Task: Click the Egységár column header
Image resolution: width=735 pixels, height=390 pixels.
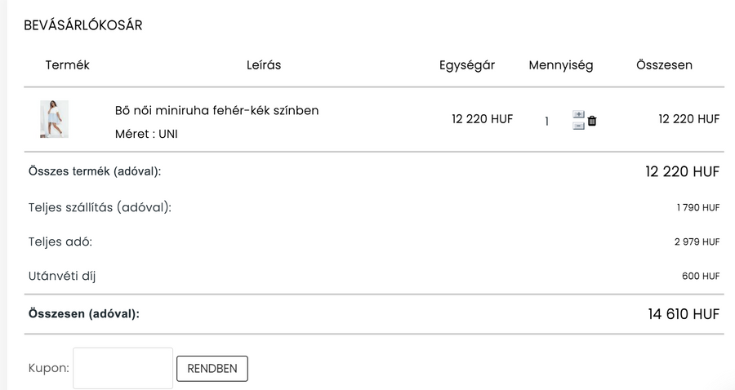Action: (467, 65)
